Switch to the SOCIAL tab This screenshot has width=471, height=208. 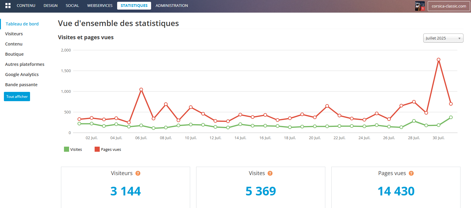tap(72, 6)
